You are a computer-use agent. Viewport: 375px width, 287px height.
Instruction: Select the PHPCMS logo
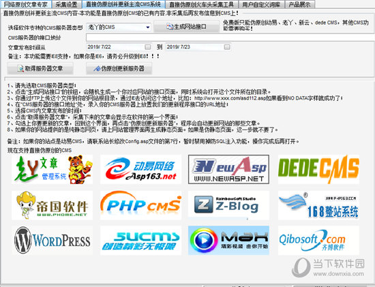140,205
